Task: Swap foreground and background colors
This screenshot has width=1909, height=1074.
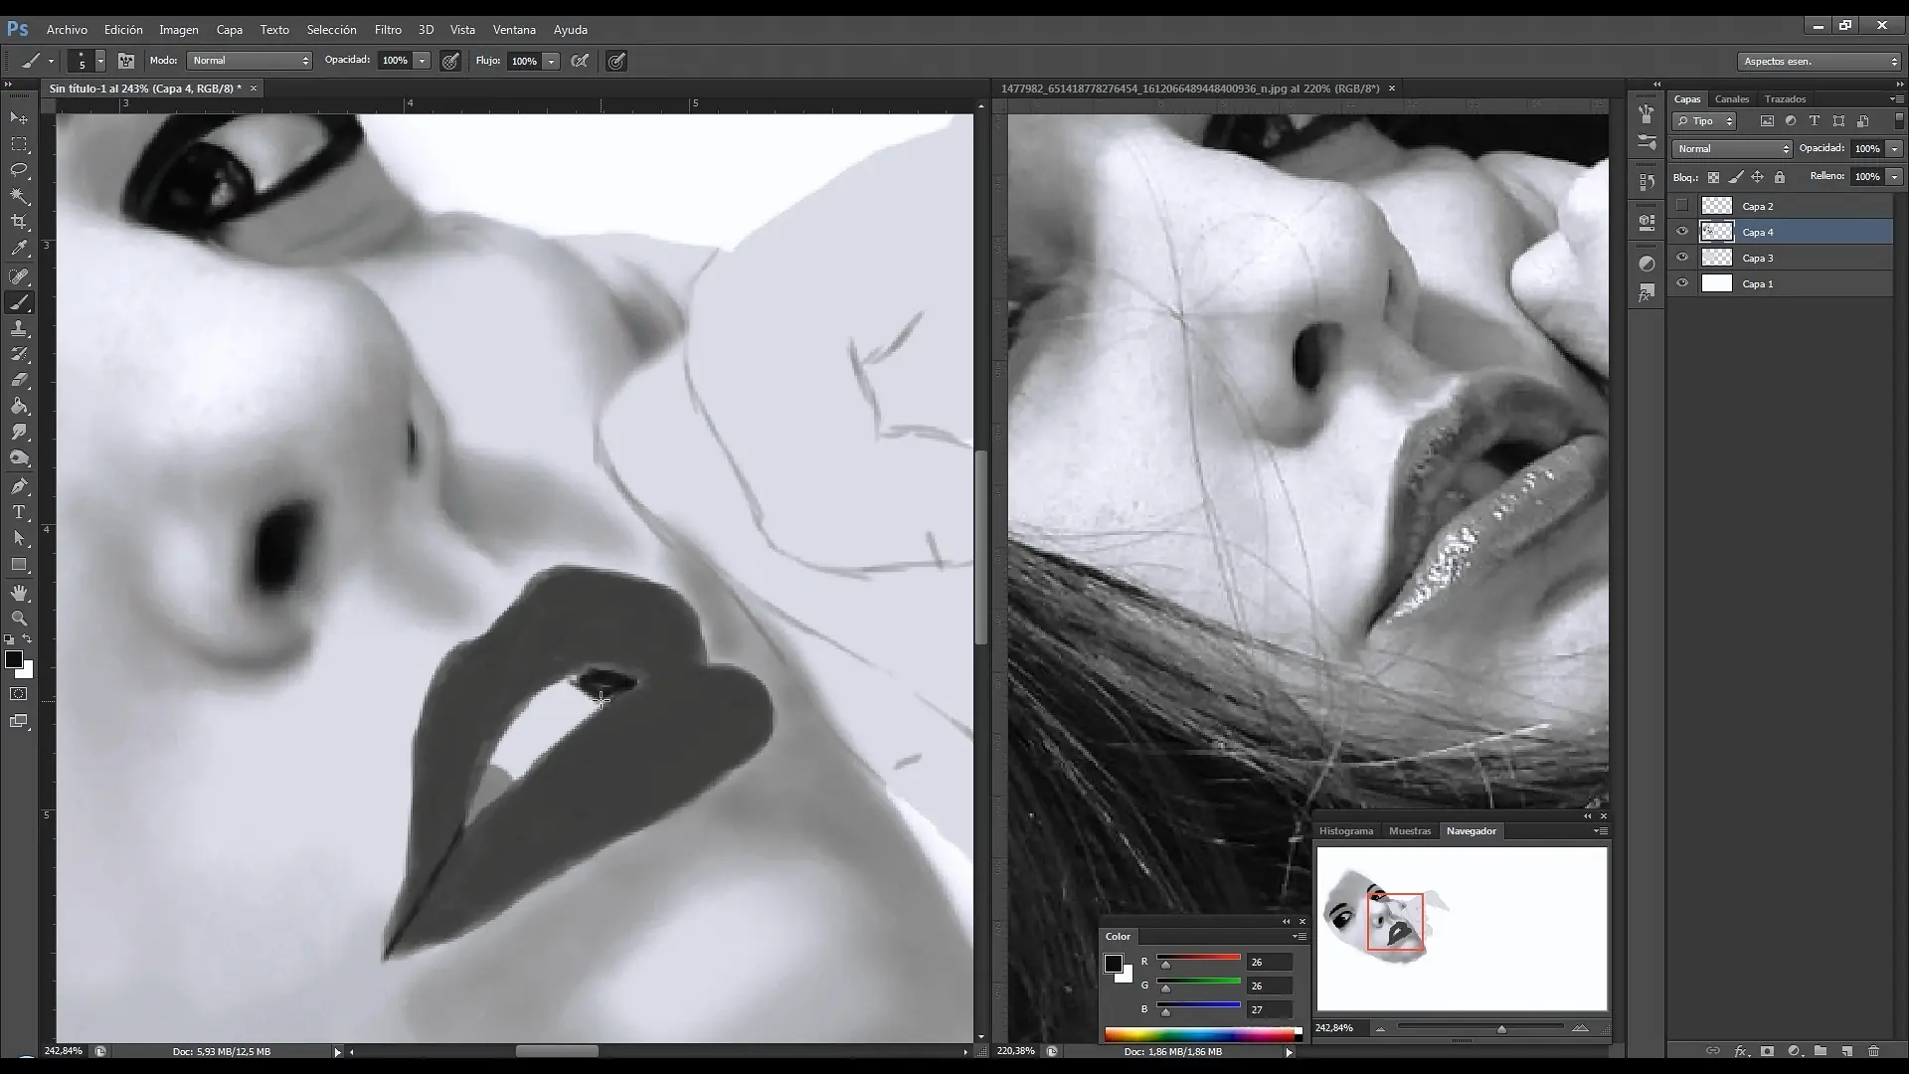Action: pos(28,639)
